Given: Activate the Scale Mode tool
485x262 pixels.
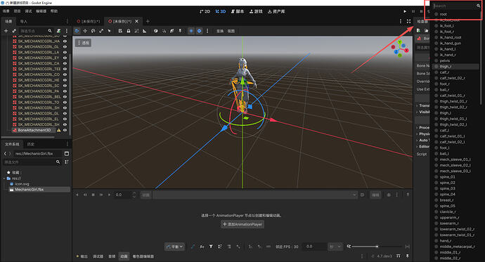Looking at the screenshot, I should [101, 31].
